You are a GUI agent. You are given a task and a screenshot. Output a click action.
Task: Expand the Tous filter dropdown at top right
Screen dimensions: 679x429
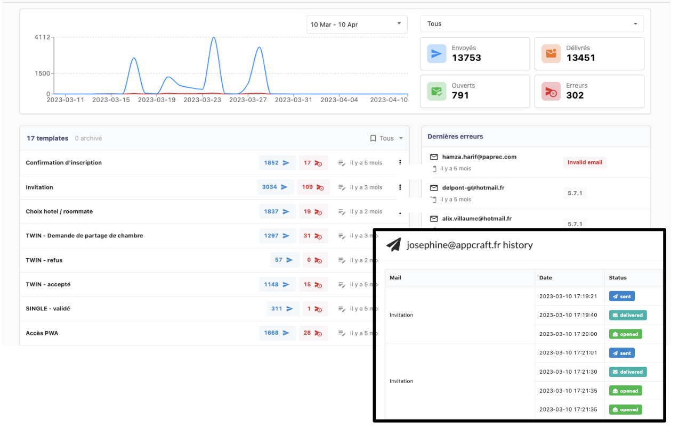coord(532,24)
